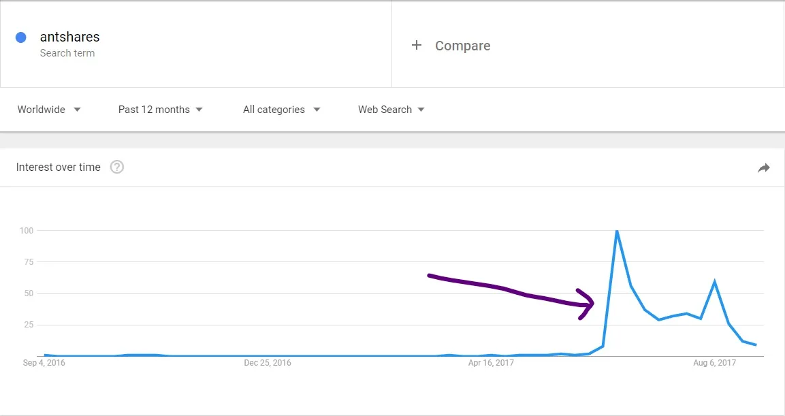Image resolution: width=785 pixels, height=416 pixels.
Task: Select the chart peak at 100
Action: pos(617,231)
